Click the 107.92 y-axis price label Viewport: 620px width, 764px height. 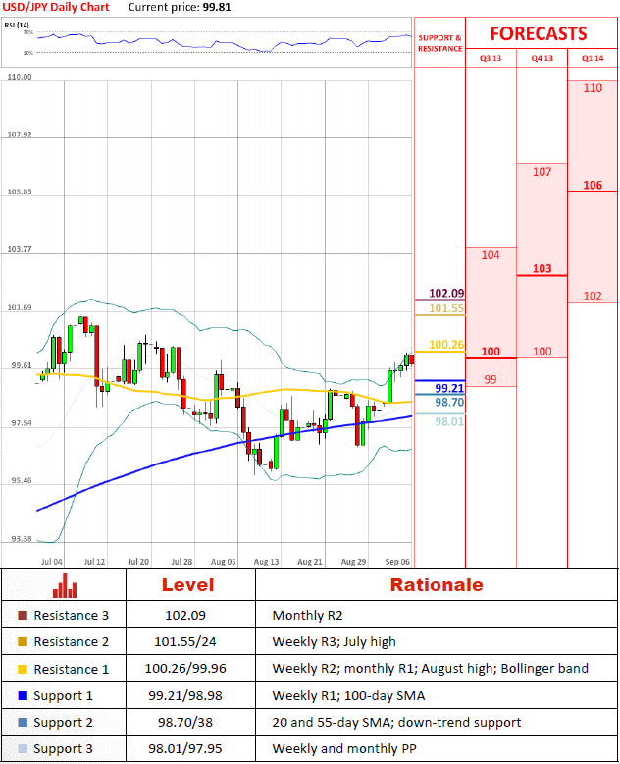tap(20, 134)
